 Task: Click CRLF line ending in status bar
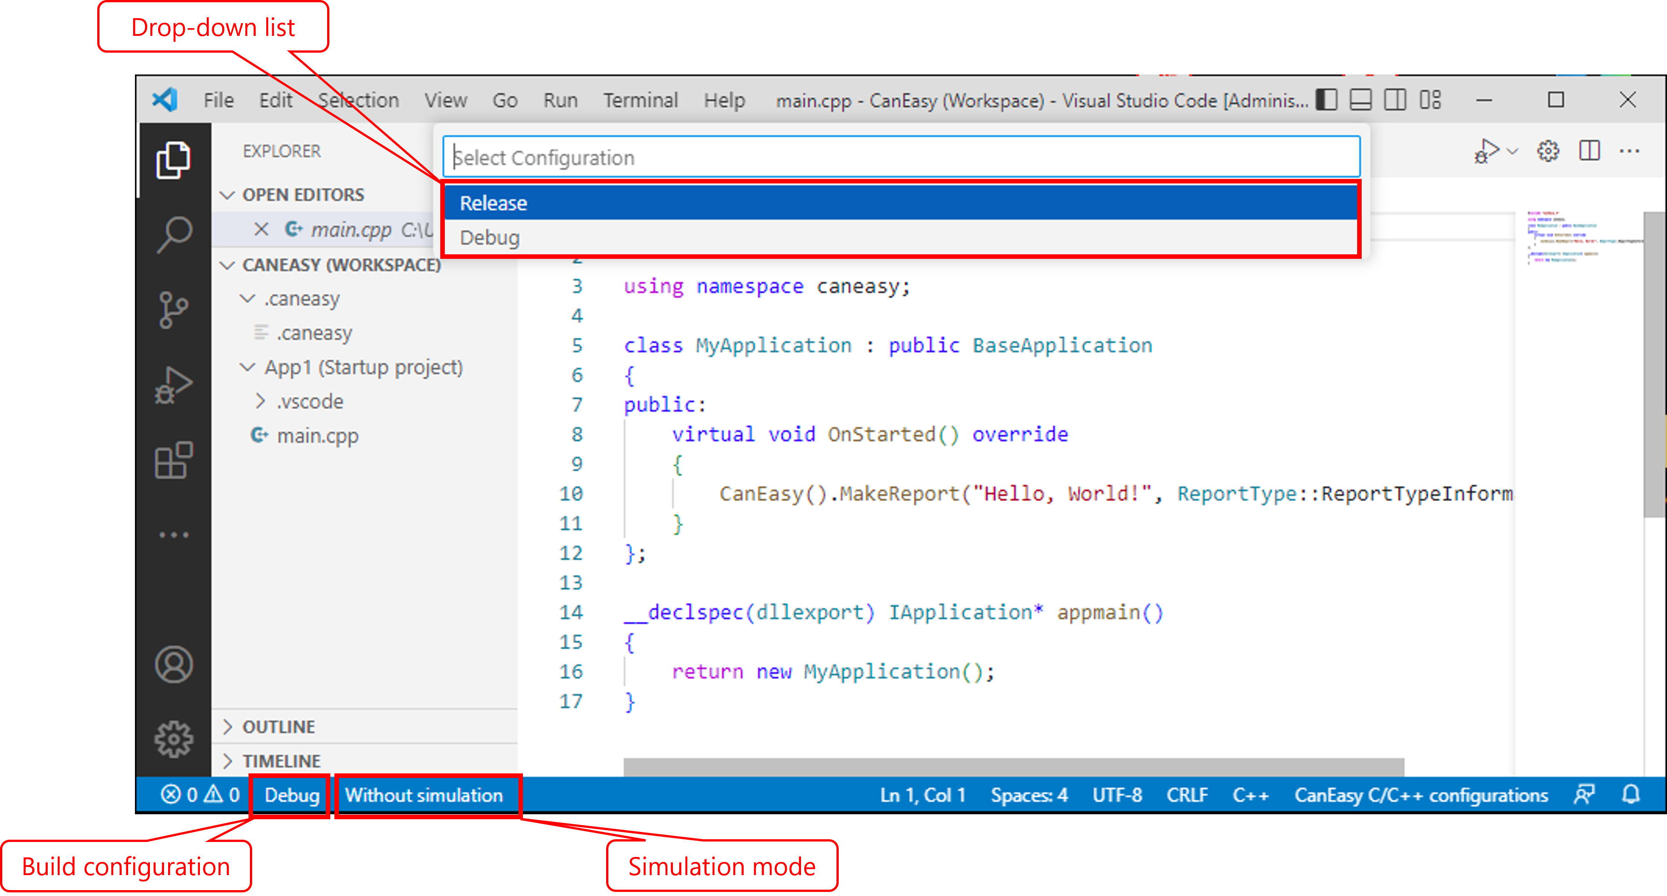pyautogui.click(x=1187, y=794)
